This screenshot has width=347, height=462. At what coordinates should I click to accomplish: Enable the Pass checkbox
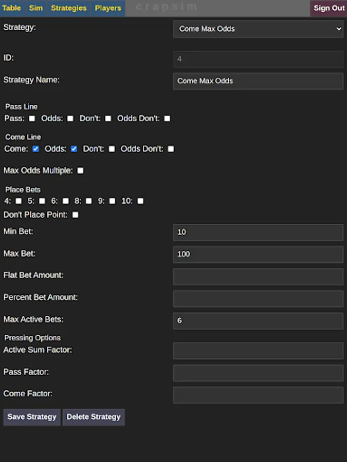click(32, 119)
